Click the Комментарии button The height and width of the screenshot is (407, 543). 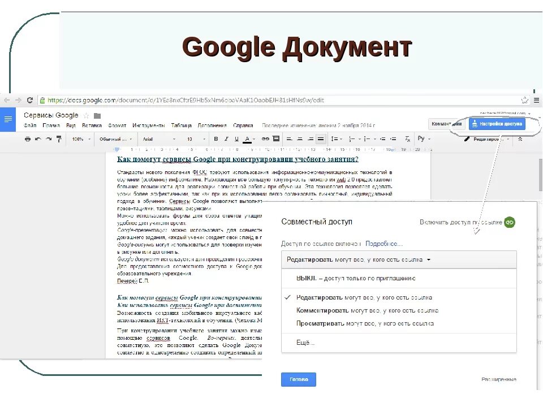click(447, 124)
